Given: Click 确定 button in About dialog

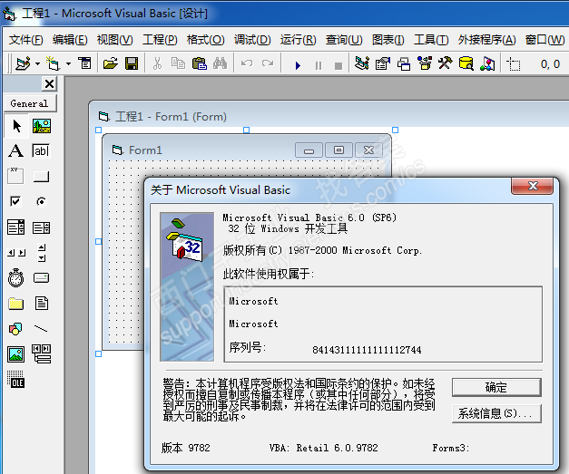Looking at the screenshot, I should click(x=496, y=387).
